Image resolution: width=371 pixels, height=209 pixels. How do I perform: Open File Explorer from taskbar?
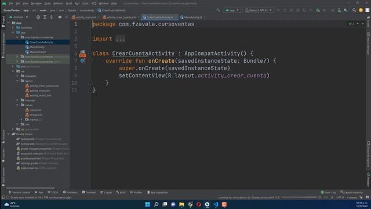pos(181,204)
